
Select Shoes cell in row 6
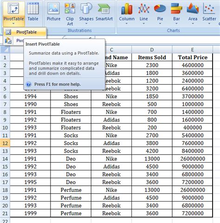tap(71, 97)
